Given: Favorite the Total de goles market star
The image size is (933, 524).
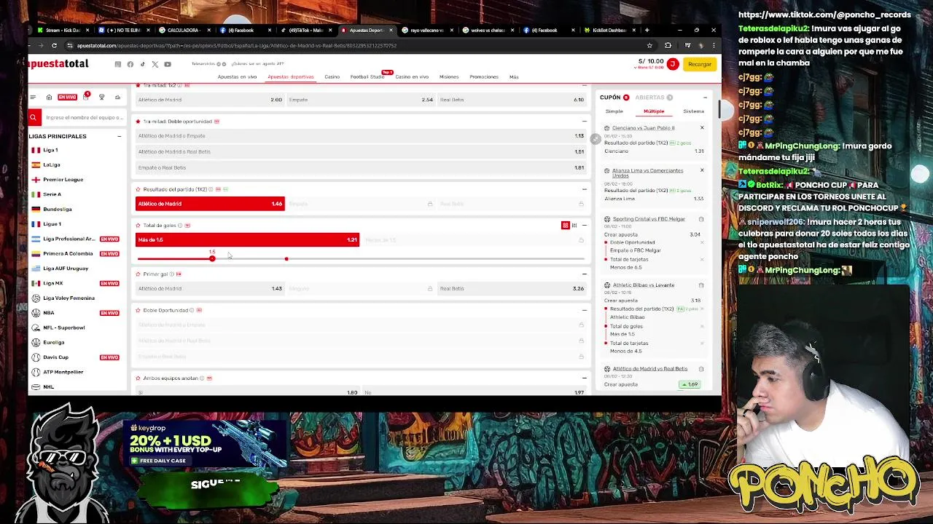Looking at the screenshot, I should (x=138, y=226).
